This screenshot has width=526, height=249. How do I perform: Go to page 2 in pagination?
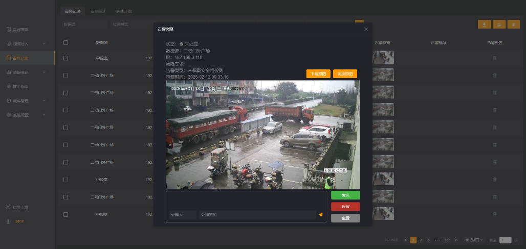point(421,240)
